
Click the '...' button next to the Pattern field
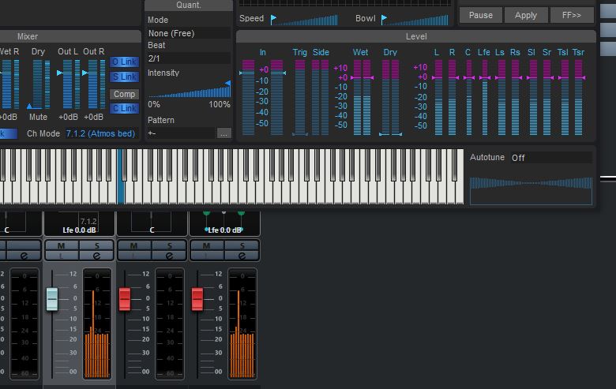click(223, 133)
